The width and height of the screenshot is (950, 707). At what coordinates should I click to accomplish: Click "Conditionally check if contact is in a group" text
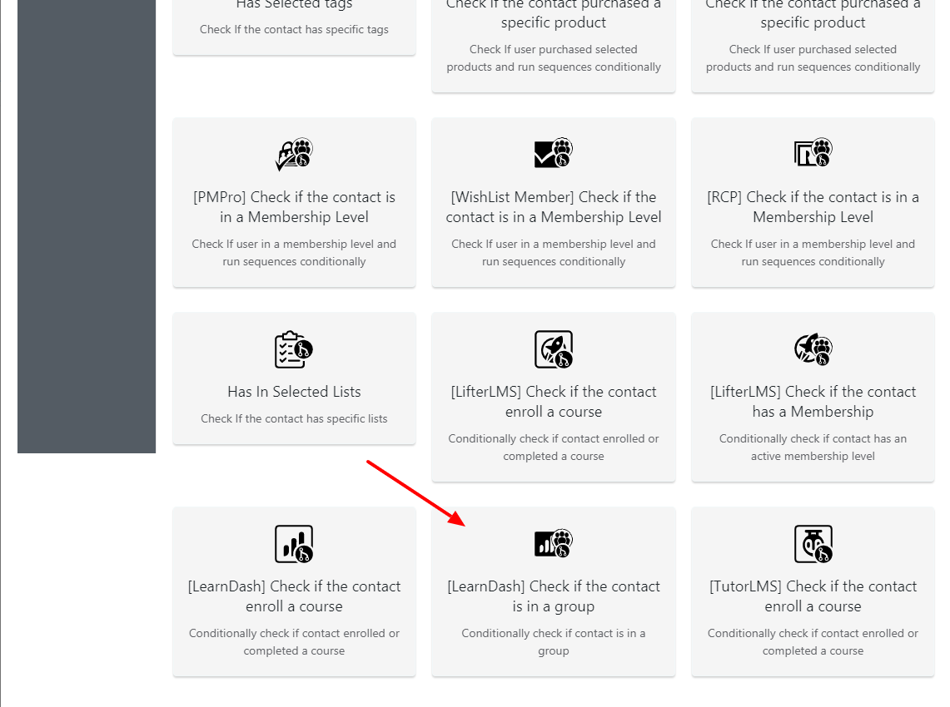click(553, 641)
